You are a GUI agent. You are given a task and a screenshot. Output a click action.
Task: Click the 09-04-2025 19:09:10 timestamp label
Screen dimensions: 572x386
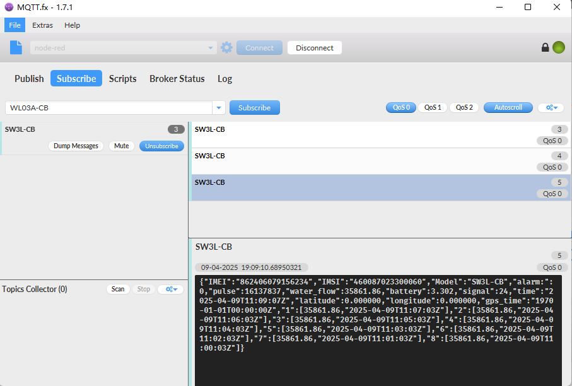[252, 267]
